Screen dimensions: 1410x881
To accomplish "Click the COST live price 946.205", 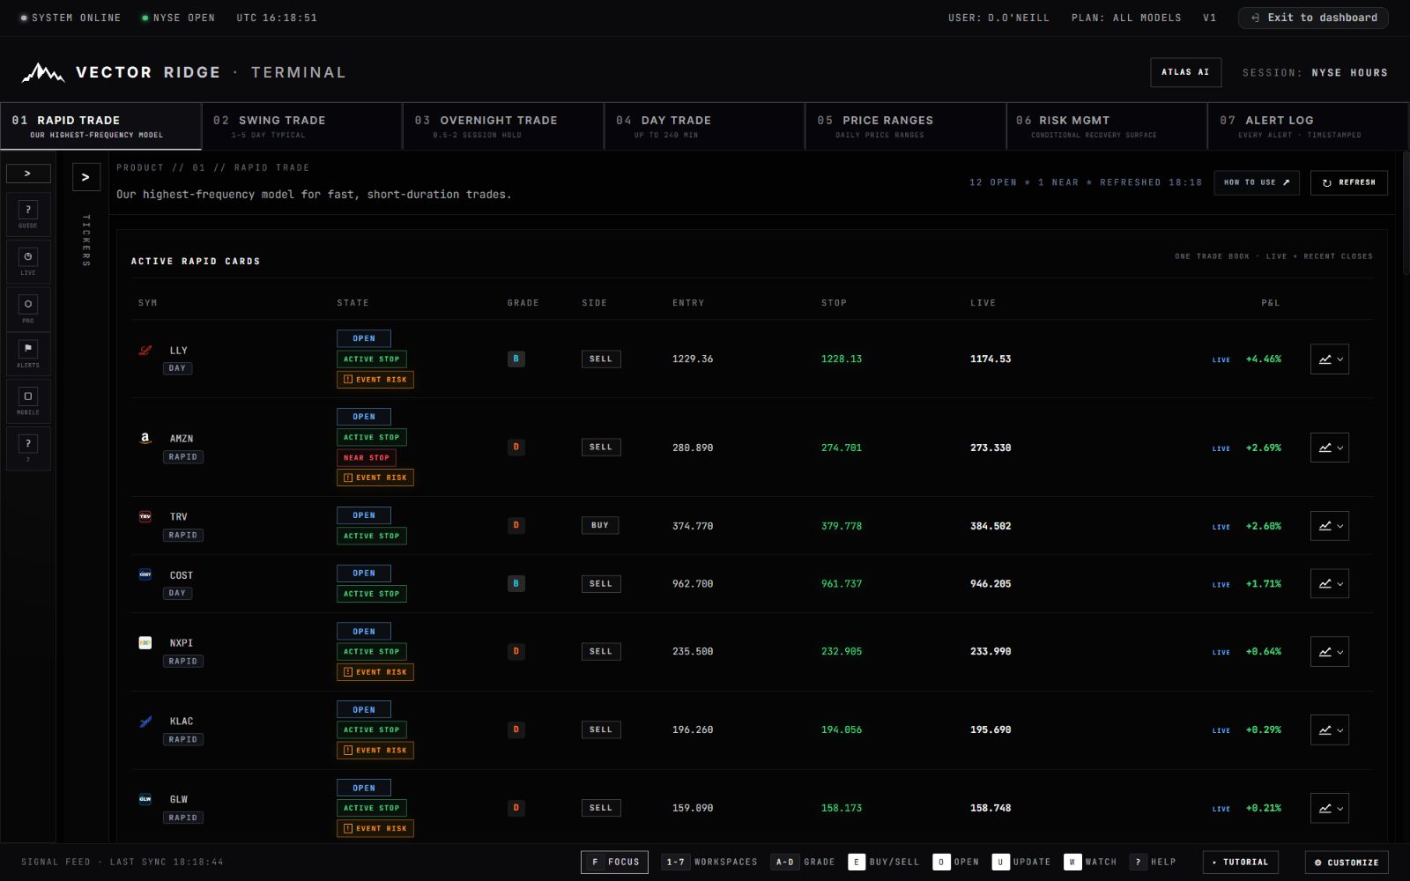I will (991, 583).
